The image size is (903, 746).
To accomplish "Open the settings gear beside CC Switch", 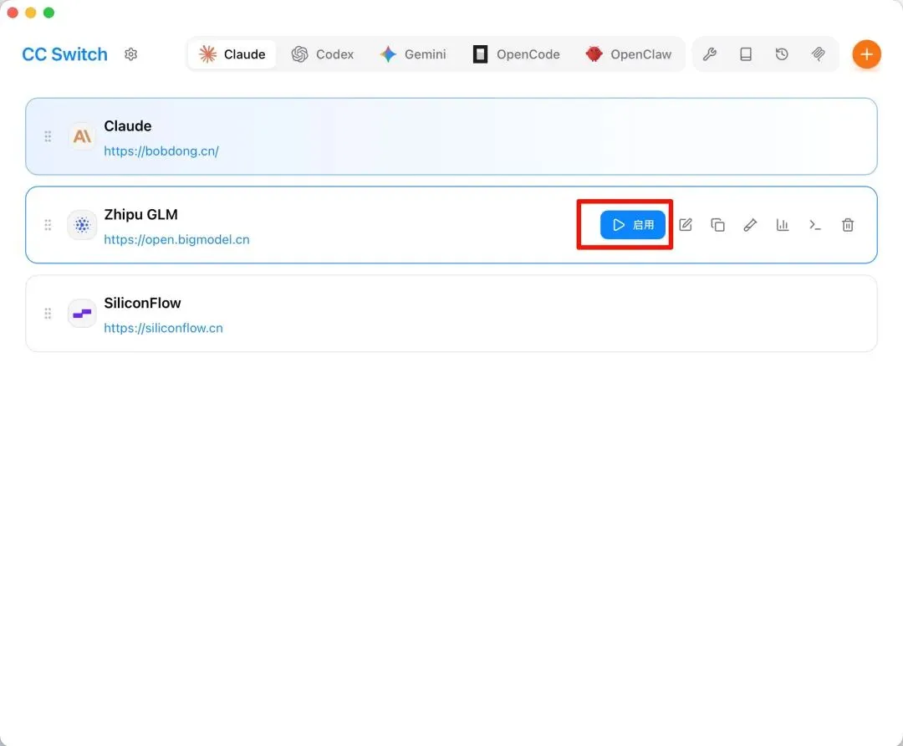I will pos(130,54).
